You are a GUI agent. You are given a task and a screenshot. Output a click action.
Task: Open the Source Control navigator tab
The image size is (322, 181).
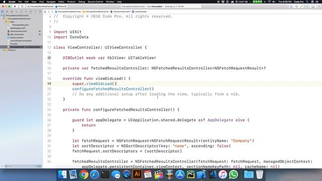7,12
